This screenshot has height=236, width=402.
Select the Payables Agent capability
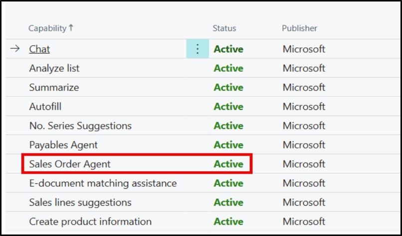[x=63, y=145]
